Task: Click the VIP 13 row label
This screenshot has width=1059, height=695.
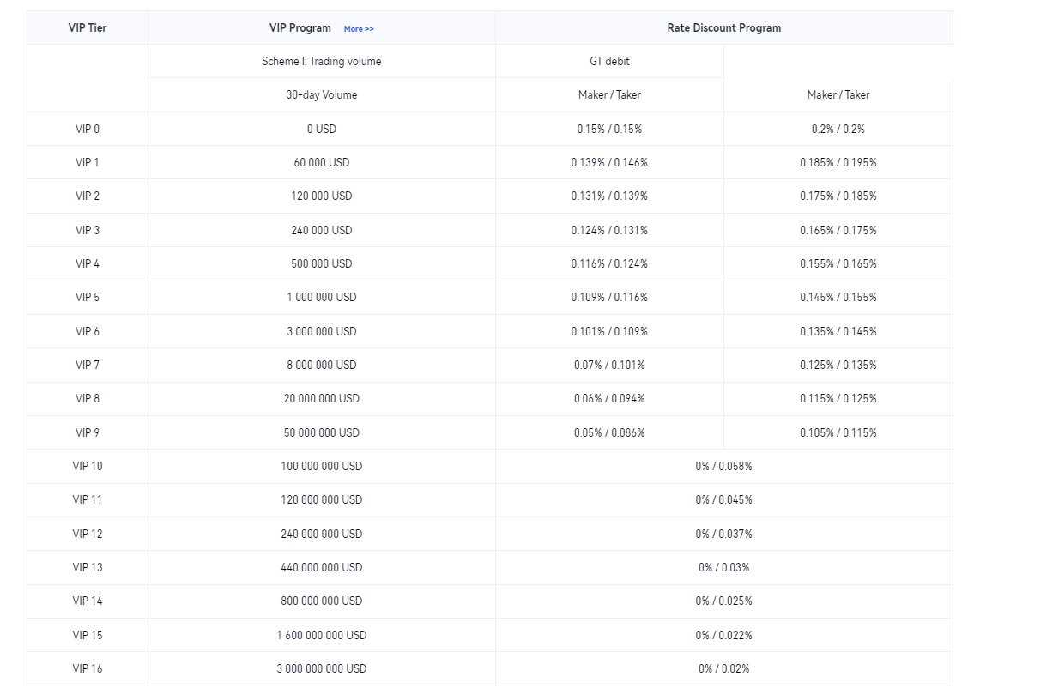Action: (88, 567)
